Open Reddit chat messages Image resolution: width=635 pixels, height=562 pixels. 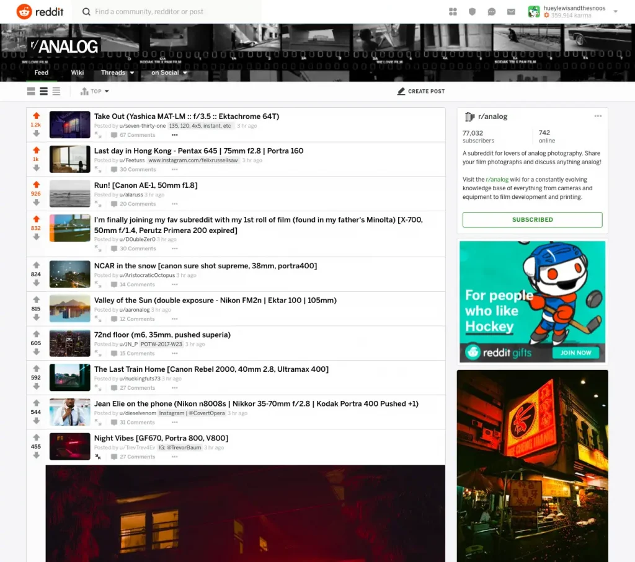pos(491,11)
